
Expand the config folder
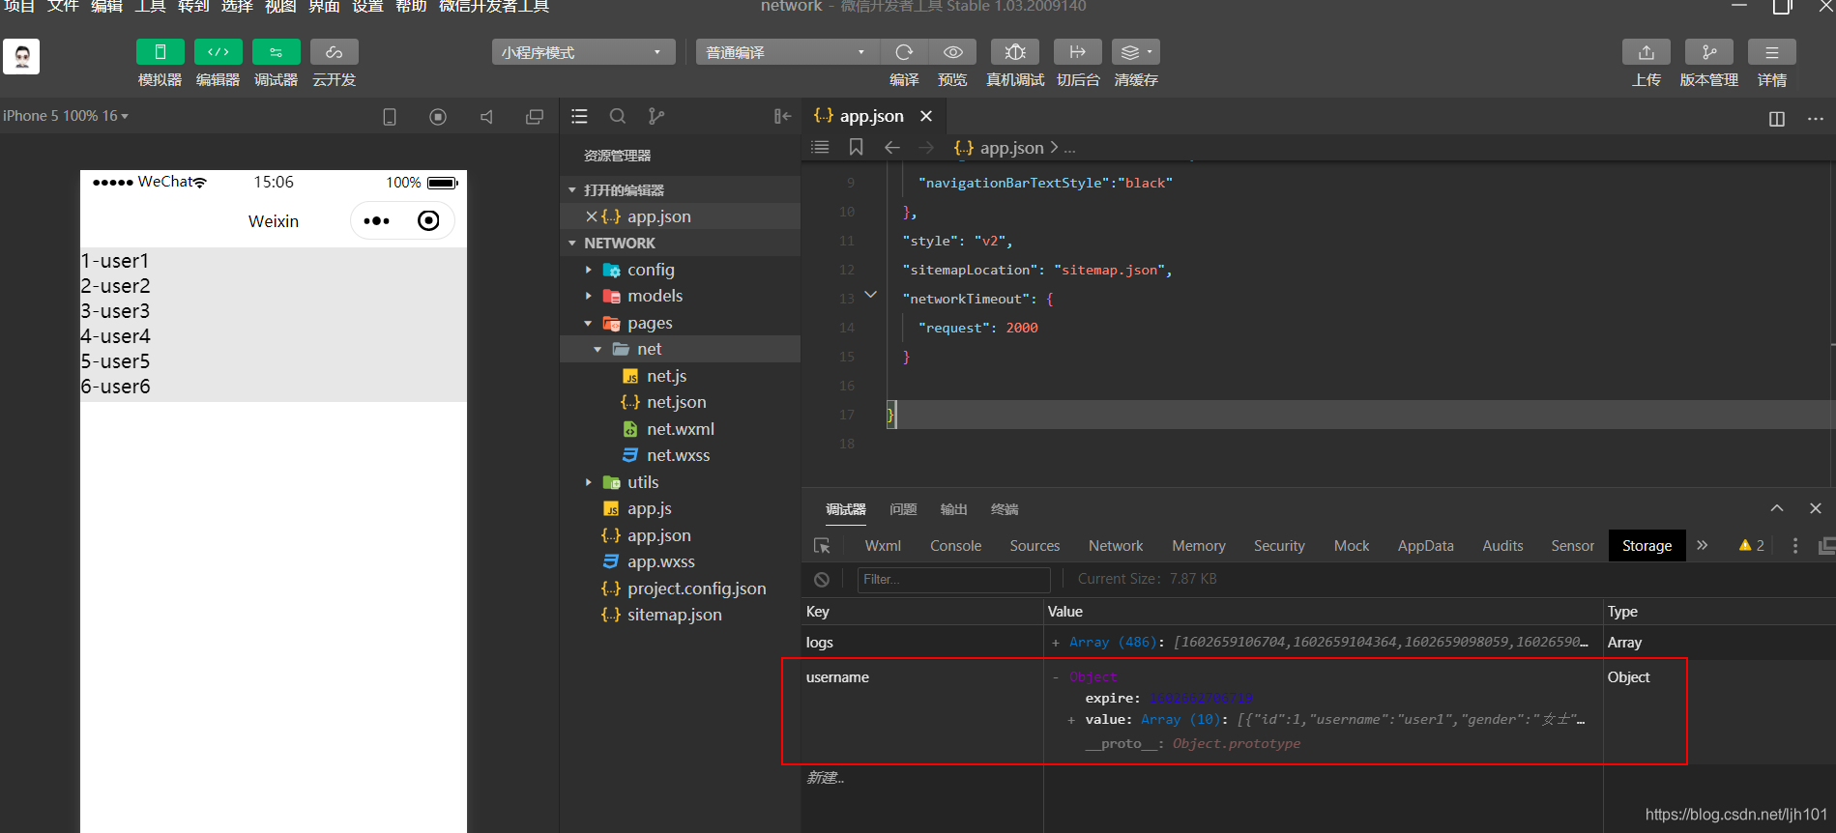(588, 270)
